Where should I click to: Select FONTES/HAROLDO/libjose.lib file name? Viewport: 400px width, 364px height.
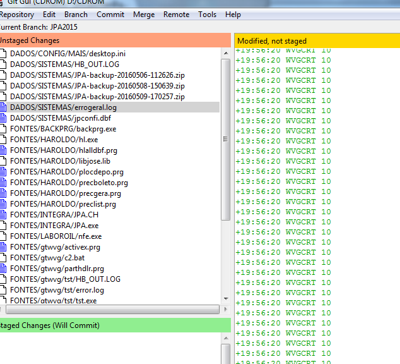point(60,161)
